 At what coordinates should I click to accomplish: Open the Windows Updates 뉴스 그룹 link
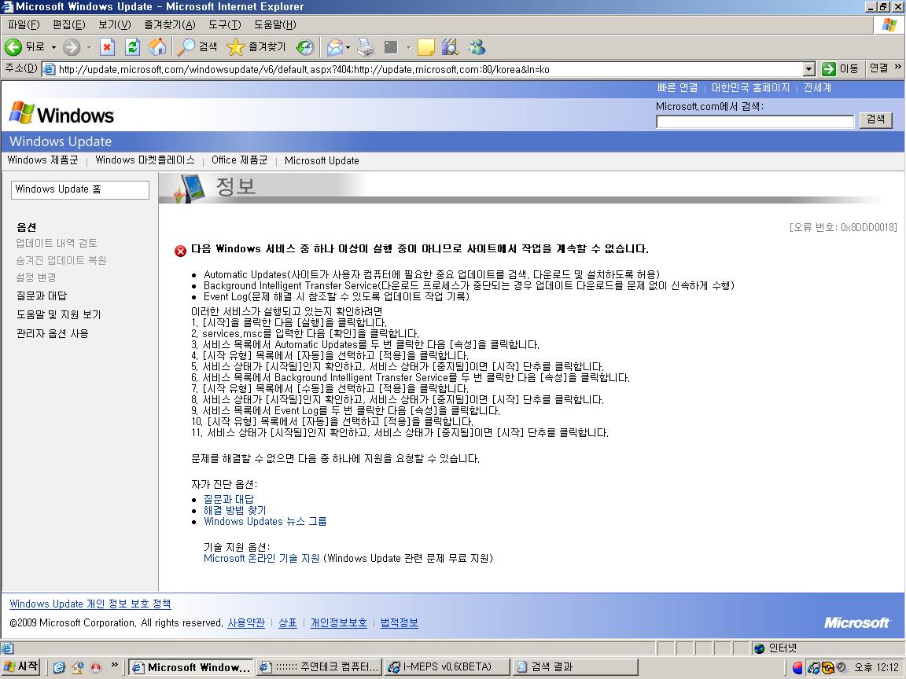click(x=265, y=521)
